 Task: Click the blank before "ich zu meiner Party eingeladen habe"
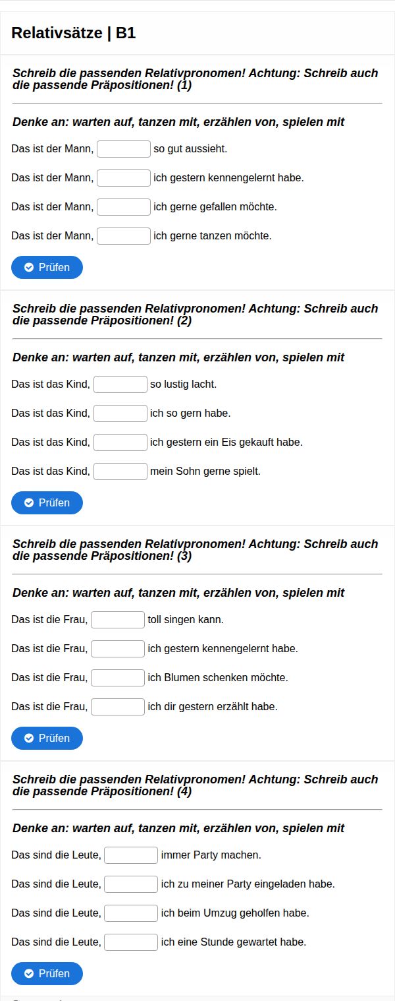pyautogui.click(x=131, y=884)
